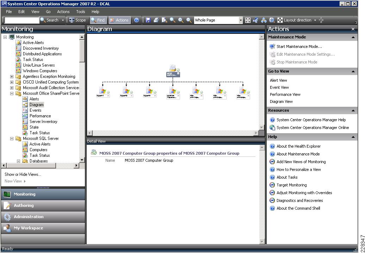The image size is (365, 253).
Task: Click the printer icon in the toolbar
Action: pyautogui.click(x=156, y=20)
